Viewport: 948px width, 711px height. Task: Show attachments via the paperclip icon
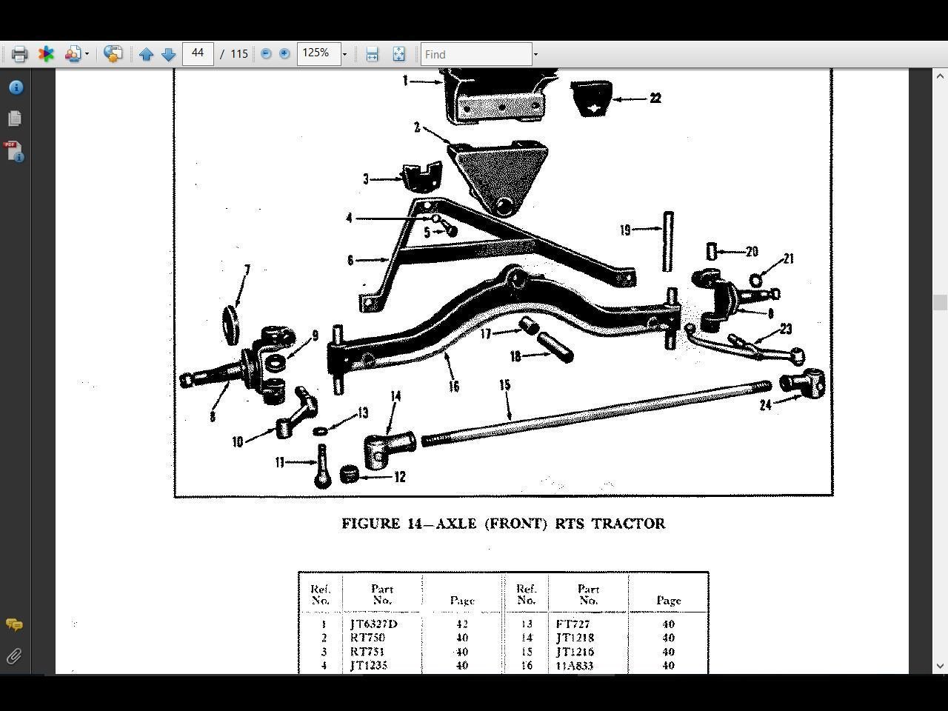(x=13, y=656)
